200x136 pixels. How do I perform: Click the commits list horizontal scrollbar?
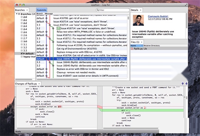(57, 79)
